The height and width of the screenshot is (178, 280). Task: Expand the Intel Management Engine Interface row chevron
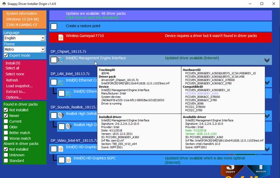click(267, 60)
